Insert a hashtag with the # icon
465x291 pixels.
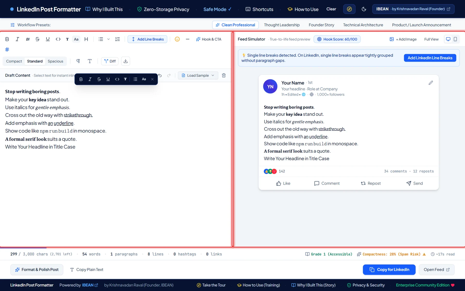click(x=7, y=49)
